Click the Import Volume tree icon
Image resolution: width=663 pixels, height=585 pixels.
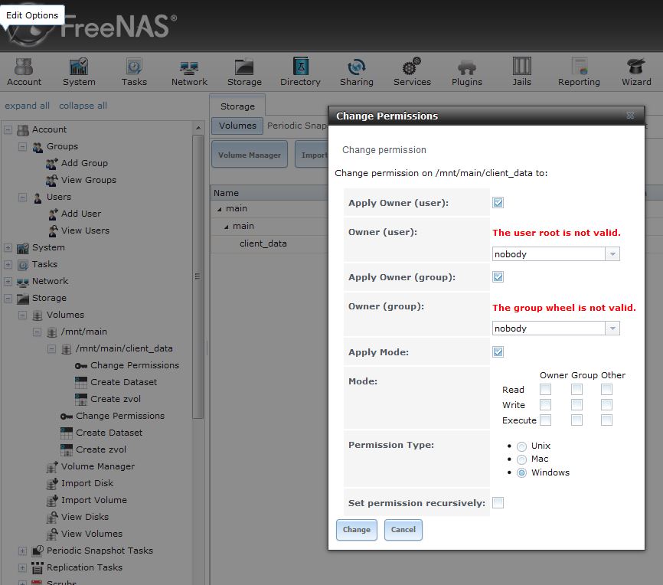[51, 501]
